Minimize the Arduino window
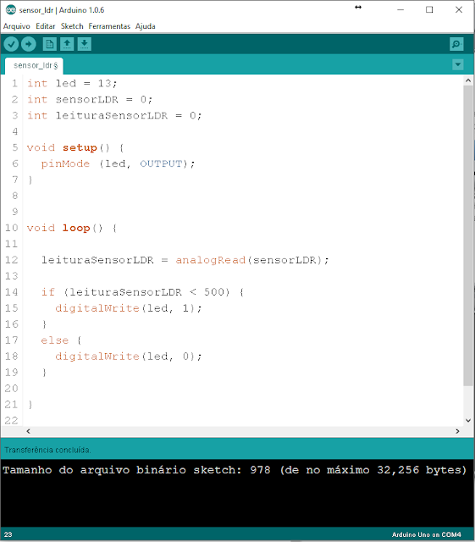Viewport: 475px width, 542px height. 400,9
